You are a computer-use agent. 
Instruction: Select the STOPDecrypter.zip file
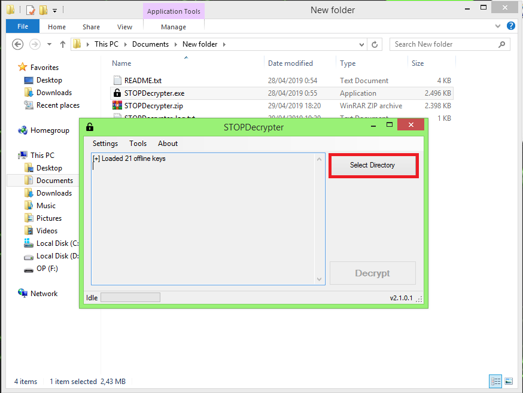pos(281,106)
